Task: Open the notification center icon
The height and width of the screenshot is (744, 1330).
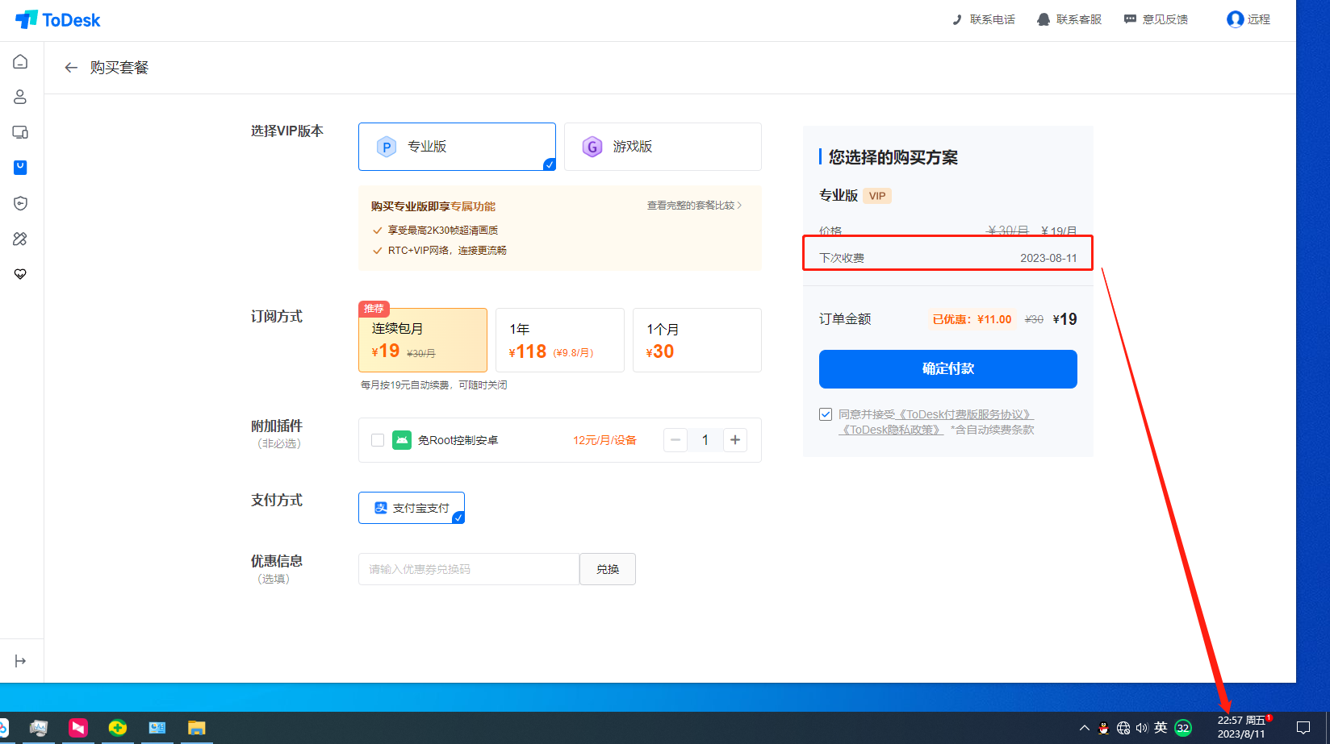Action: [x=1303, y=728]
